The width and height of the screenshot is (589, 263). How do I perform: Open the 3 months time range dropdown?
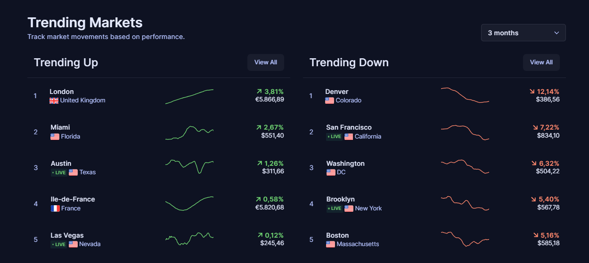[x=523, y=33]
